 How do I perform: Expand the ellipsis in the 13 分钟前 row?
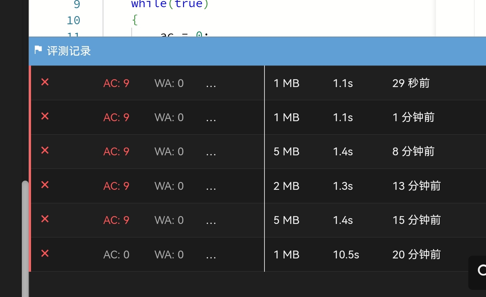211,187
